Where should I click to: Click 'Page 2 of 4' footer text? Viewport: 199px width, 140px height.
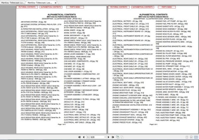click(153, 124)
